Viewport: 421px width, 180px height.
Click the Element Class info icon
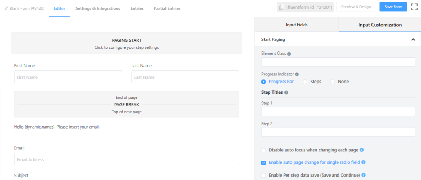coord(289,54)
